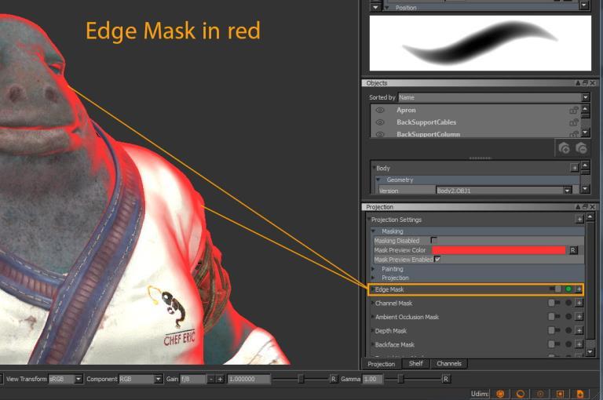Click the orange square icon in status bar
The image size is (603, 400).
(x=561, y=394)
